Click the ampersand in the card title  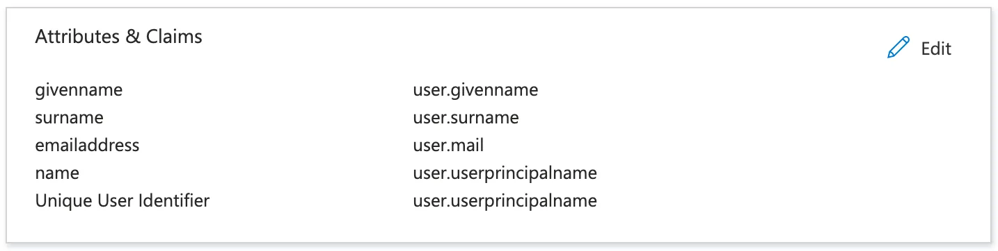pyautogui.click(x=132, y=37)
